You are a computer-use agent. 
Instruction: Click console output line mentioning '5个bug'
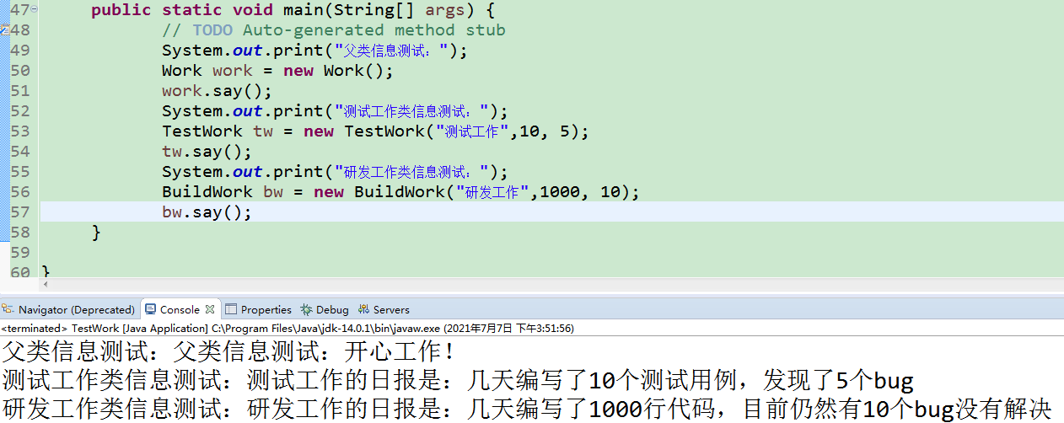tap(458, 381)
